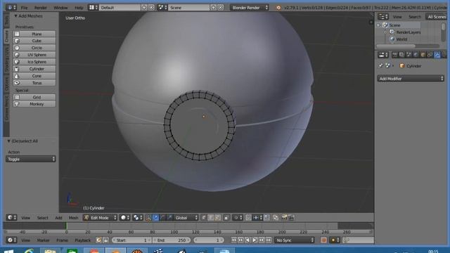Add a new scene
450x253 pixels.
(x=213, y=8)
